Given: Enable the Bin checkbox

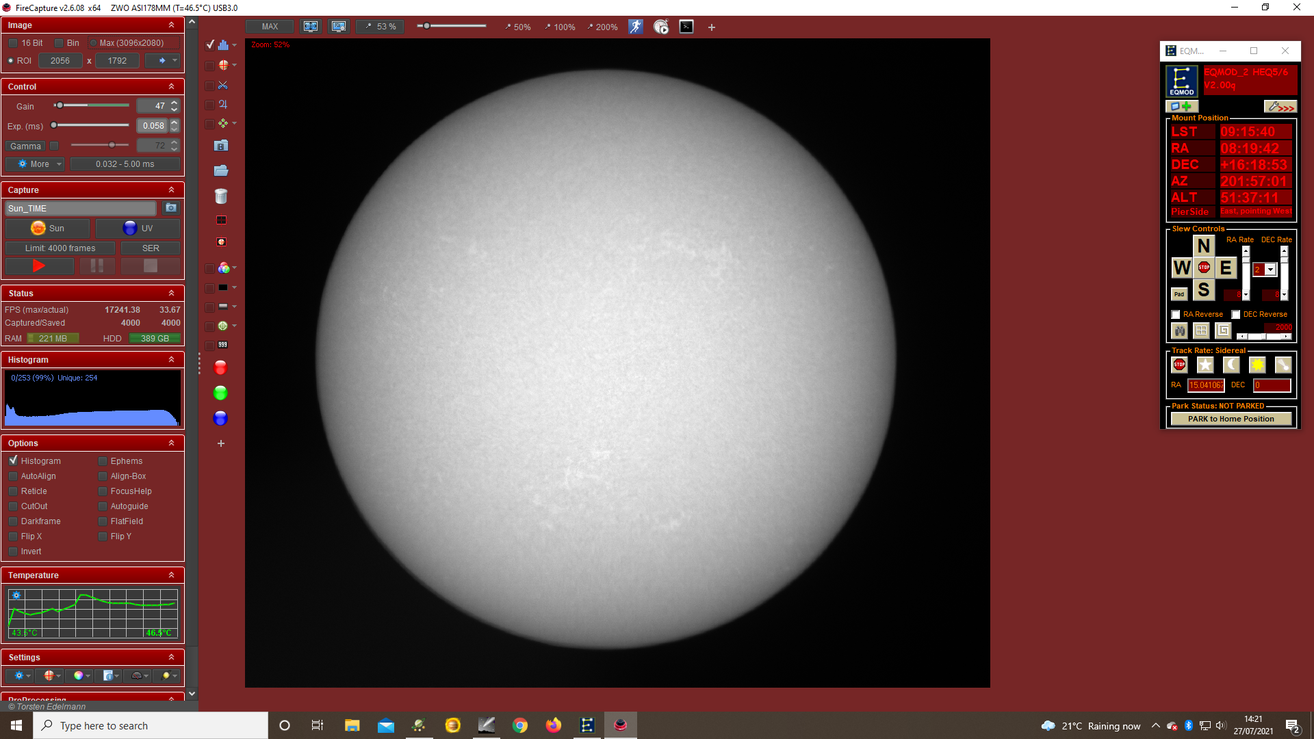Looking at the screenshot, I should click(59, 43).
